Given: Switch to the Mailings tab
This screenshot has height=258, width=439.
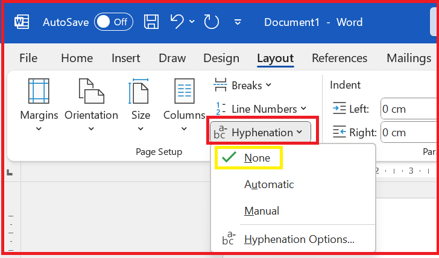Looking at the screenshot, I should pyautogui.click(x=409, y=58).
